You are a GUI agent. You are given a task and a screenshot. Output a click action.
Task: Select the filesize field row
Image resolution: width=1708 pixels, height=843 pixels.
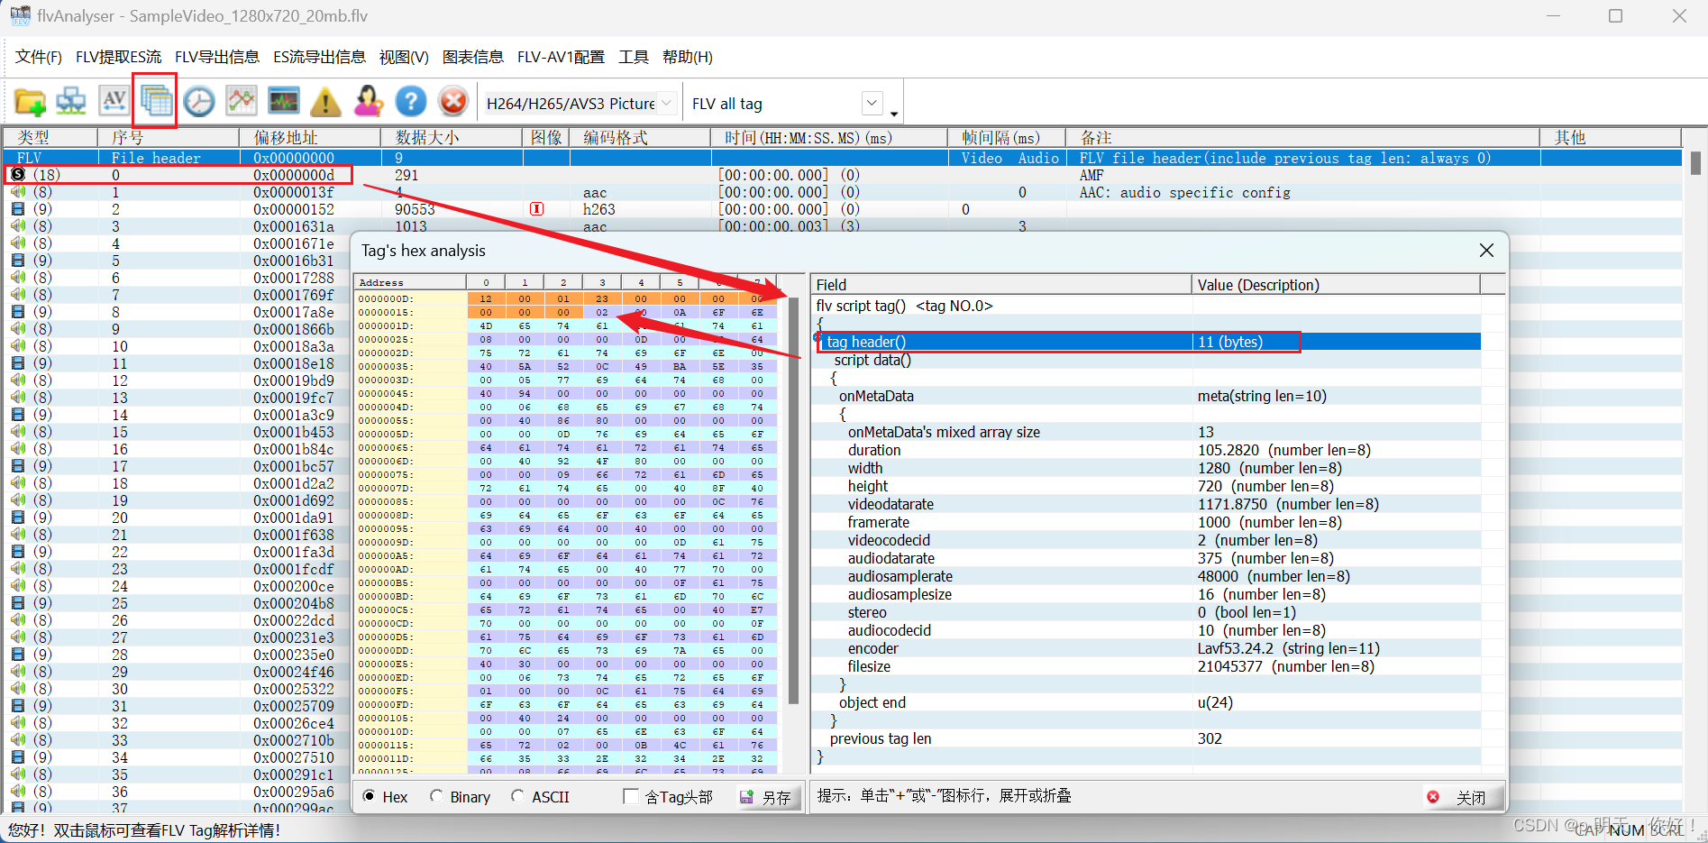[x=1145, y=666]
